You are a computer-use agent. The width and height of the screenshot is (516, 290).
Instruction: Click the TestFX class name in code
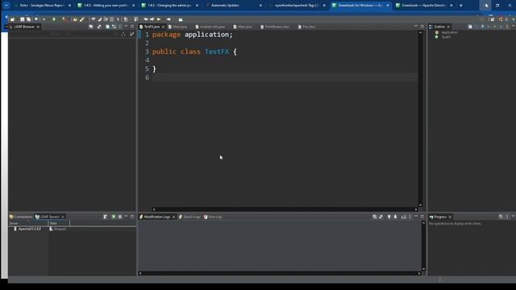(x=217, y=52)
